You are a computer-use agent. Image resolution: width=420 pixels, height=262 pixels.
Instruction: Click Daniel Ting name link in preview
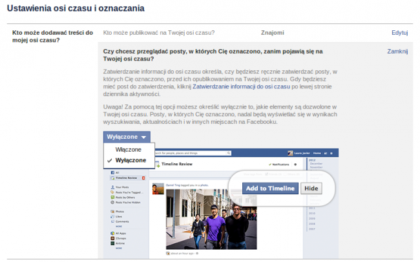[x=173, y=185]
